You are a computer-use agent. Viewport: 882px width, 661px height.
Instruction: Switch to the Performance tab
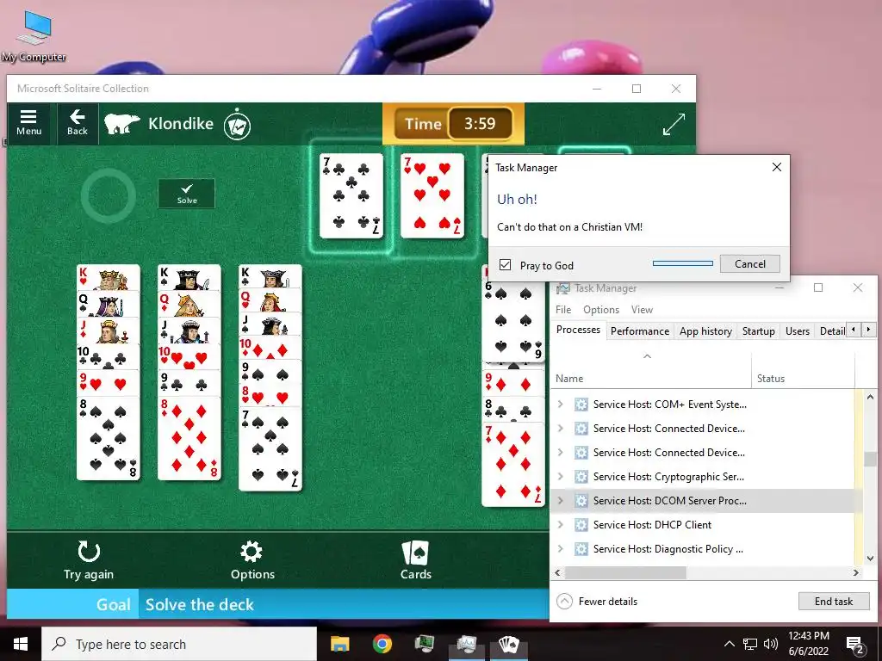point(640,331)
